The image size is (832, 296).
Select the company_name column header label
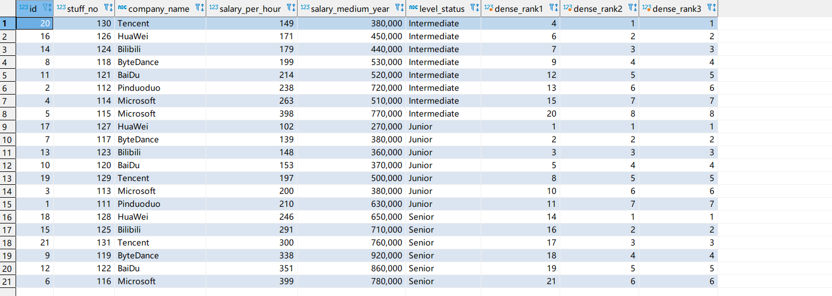click(x=159, y=8)
